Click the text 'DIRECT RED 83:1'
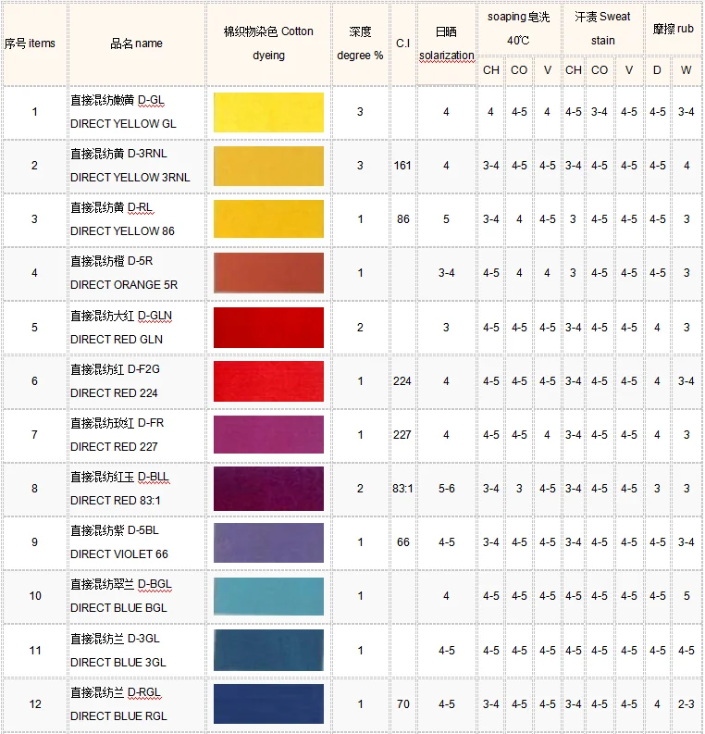 point(116,501)
